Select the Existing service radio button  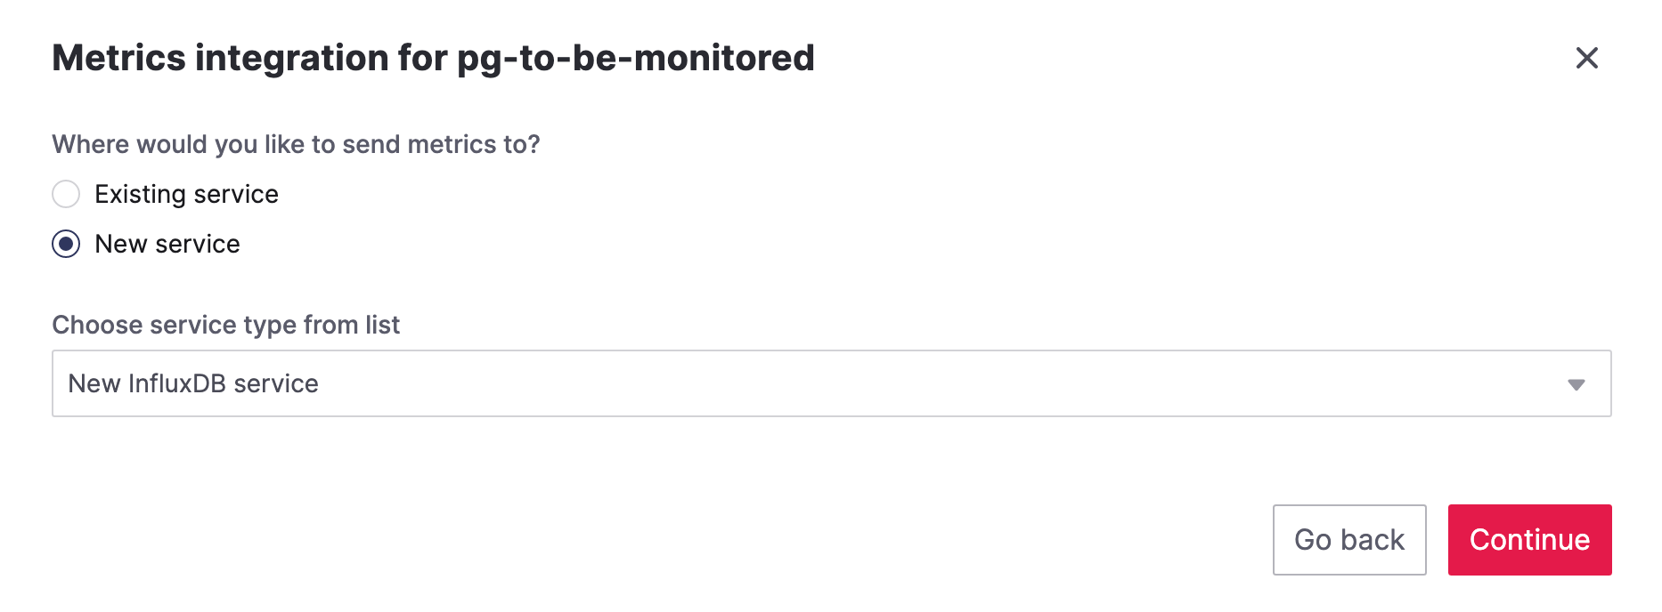click(x=66, y=194)
